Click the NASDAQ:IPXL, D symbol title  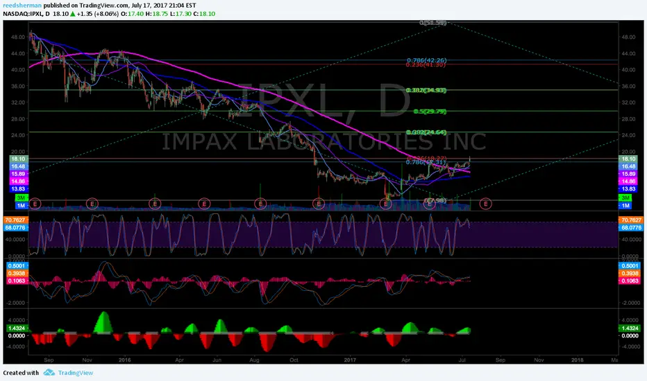26,14
